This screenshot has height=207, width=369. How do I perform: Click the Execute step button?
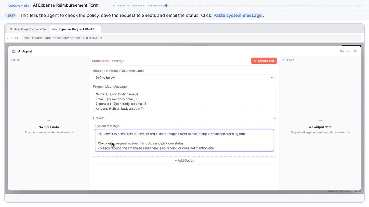[264, 61]
